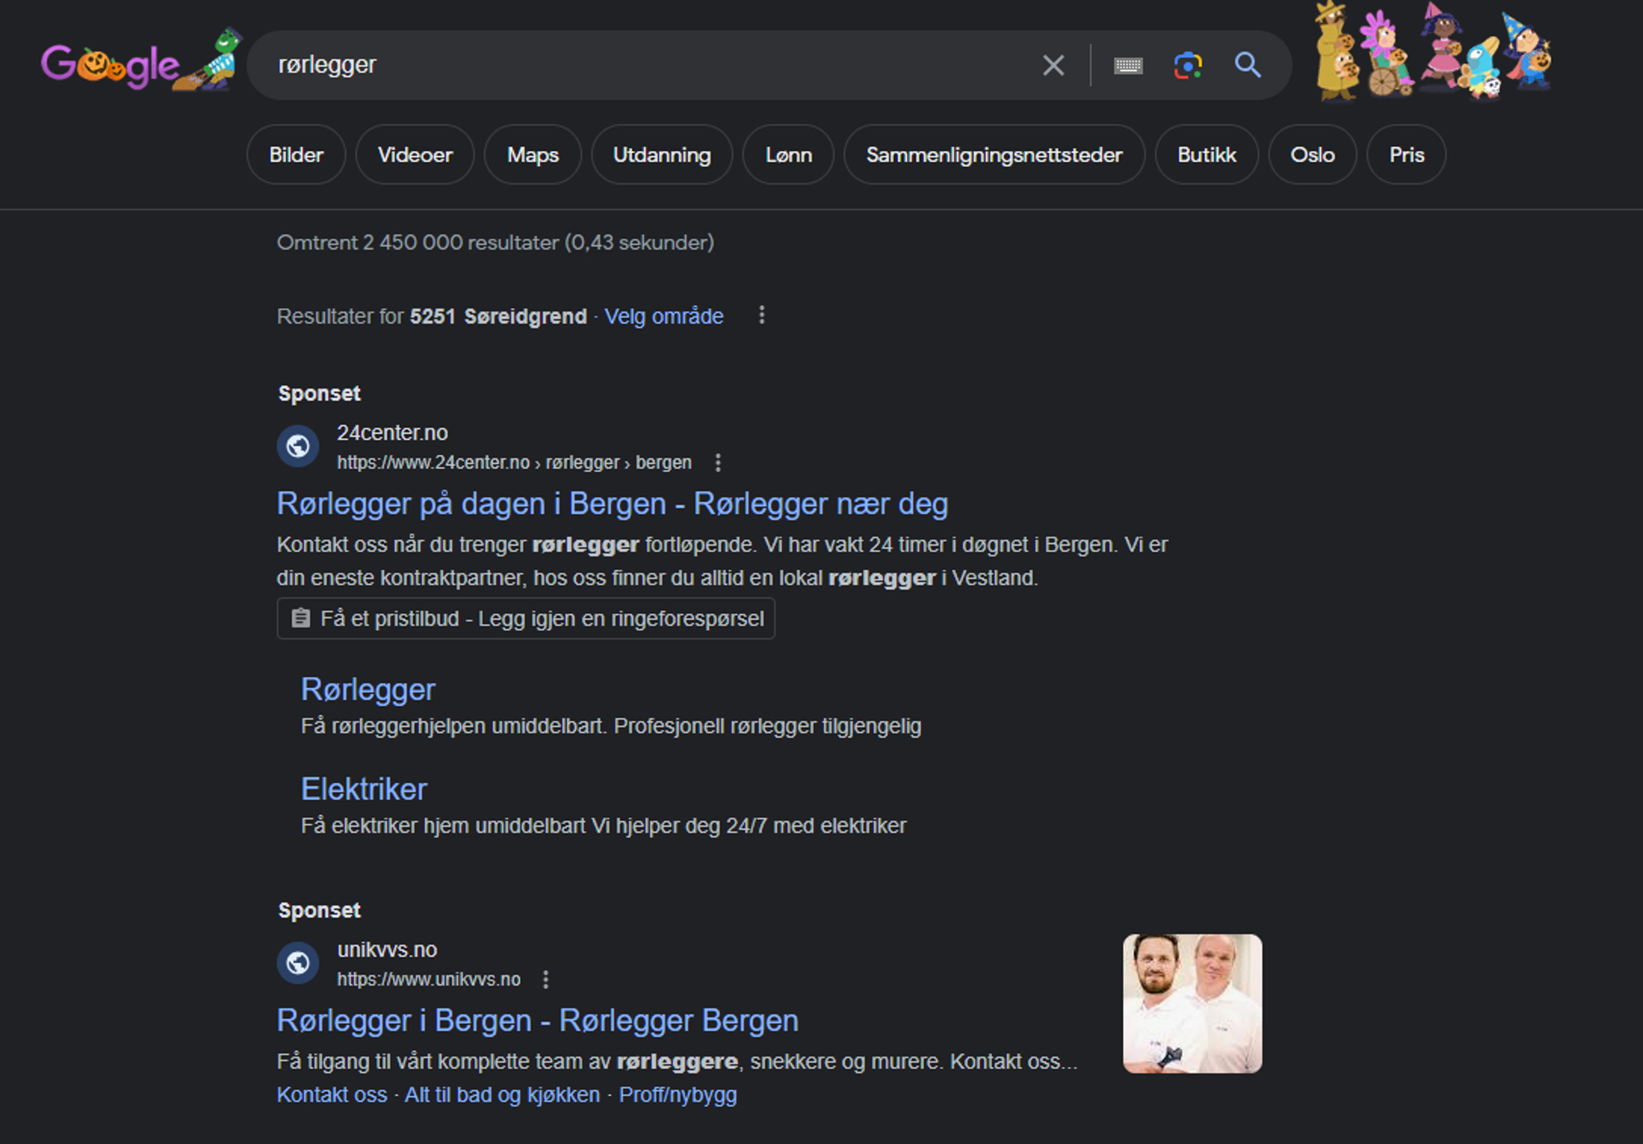Viewport: 1643px width, 1144px height.
Task: Click the 24center.no breadcrumb URL
Action: [x=515, y=463]
